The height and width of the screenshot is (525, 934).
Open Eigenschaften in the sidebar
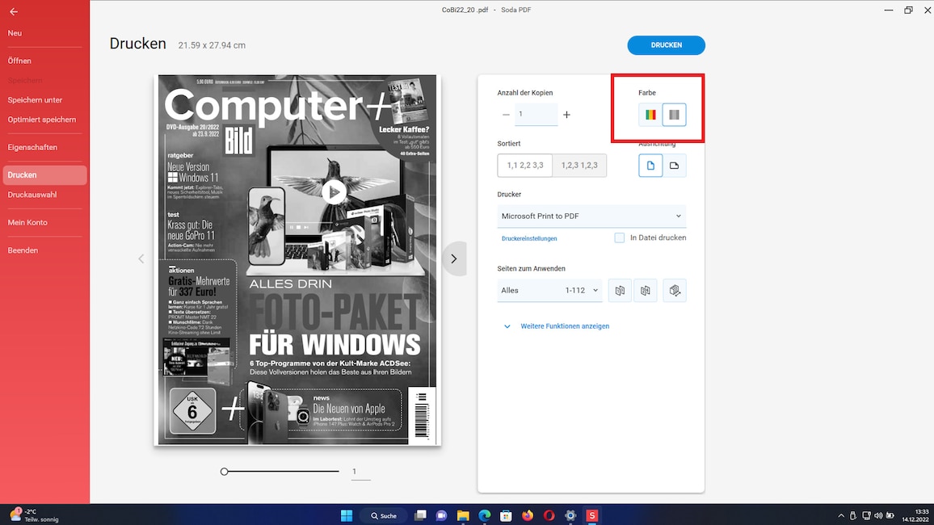pos(33,147)
